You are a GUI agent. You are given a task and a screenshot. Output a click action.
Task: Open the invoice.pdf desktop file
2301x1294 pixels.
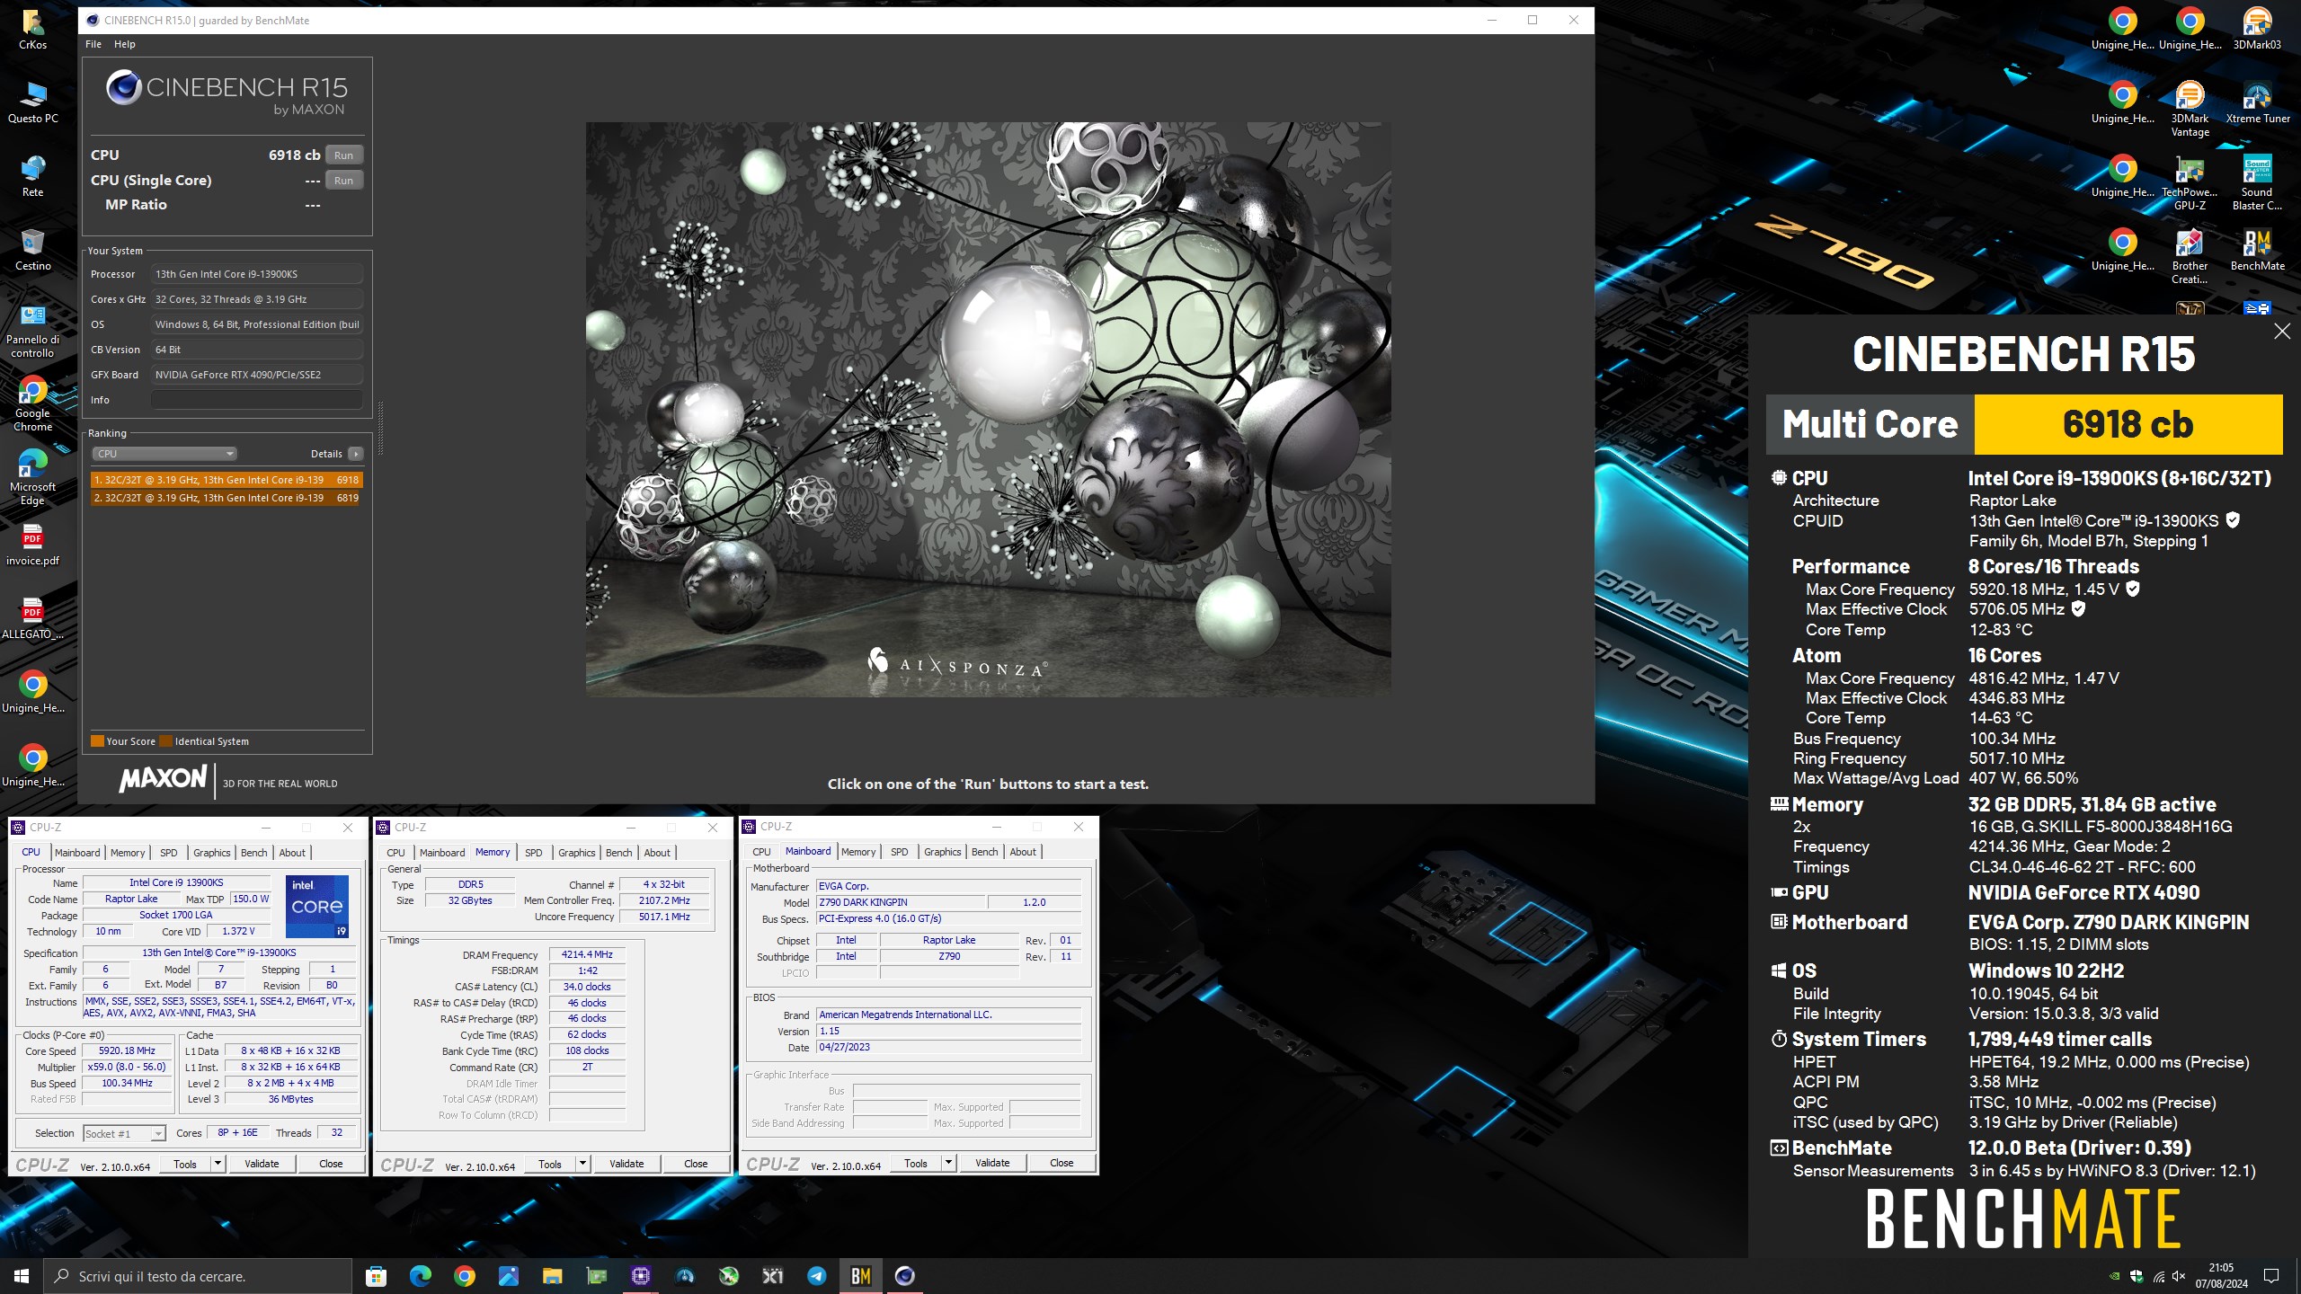[x=32, y=544]
